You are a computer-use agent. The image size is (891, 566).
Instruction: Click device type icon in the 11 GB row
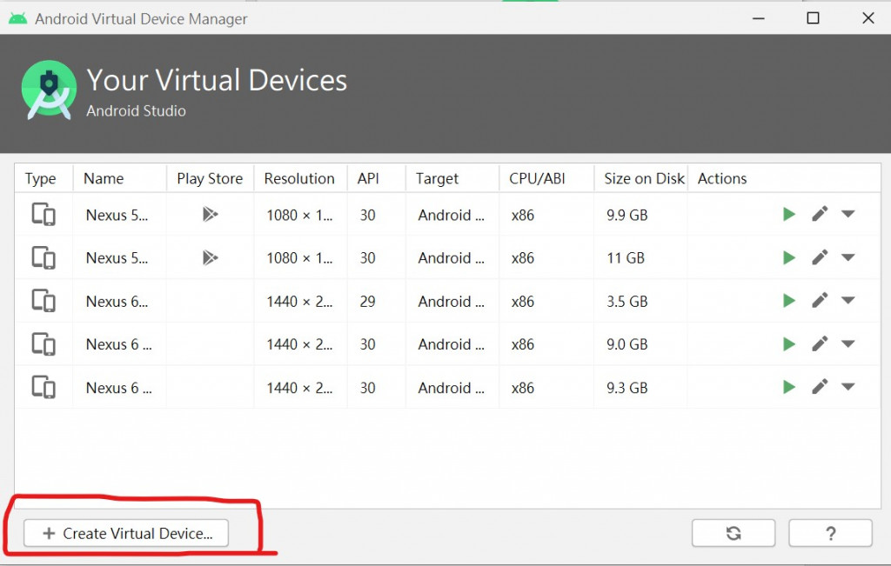tap(44, 257)
